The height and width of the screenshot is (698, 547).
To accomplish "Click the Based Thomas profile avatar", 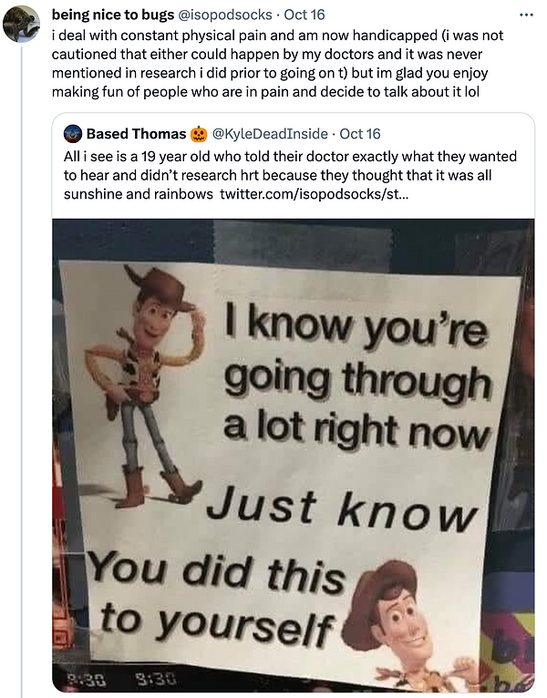I will [73, 134].
